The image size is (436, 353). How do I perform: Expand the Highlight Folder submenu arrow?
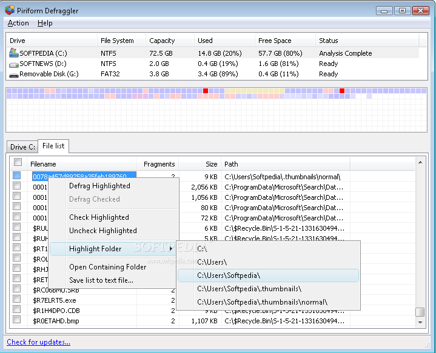(171, 249)
